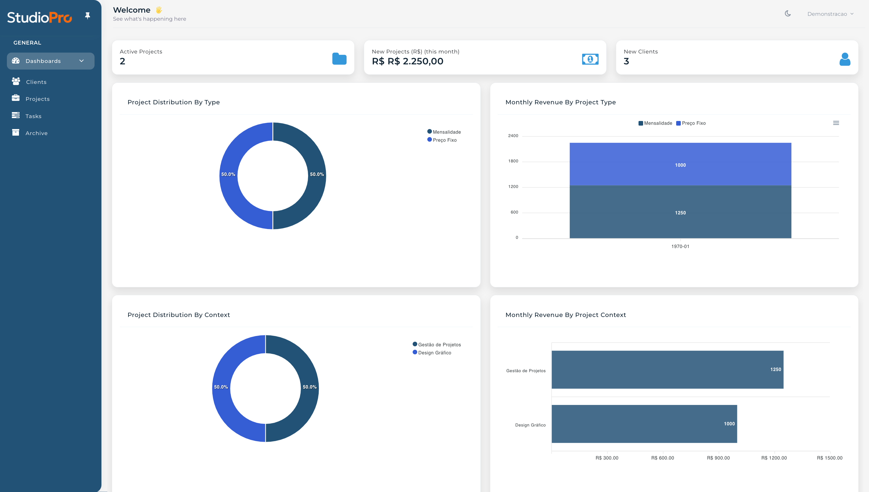
Task: Toggle Mensalidade series in revenue bar chart
Action: coord(655,123)
